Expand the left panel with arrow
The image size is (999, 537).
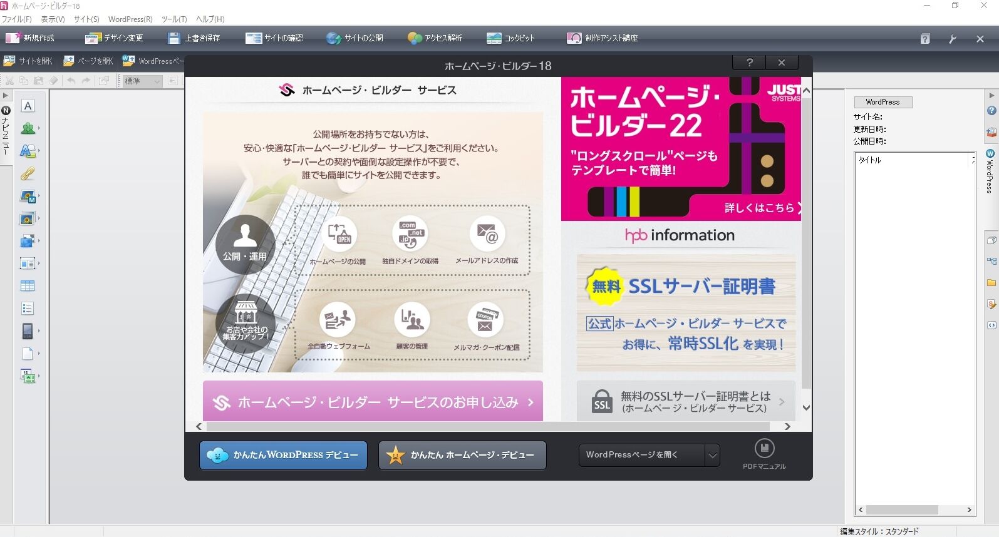(5, 96)
